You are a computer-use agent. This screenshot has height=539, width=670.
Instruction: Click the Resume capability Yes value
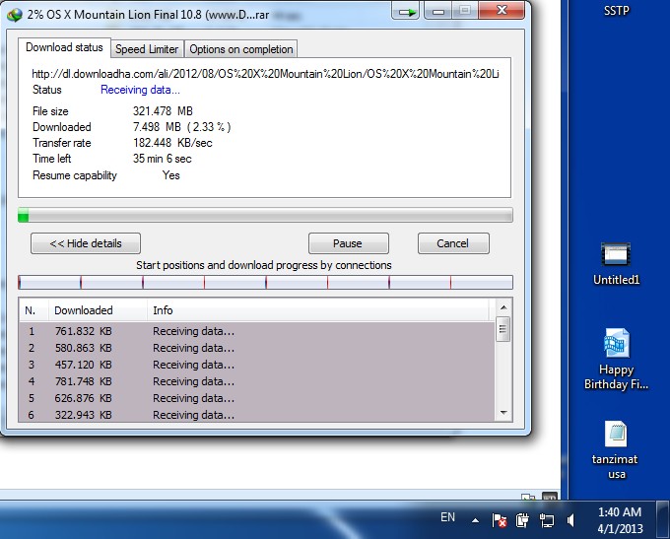tap(170, 175)
